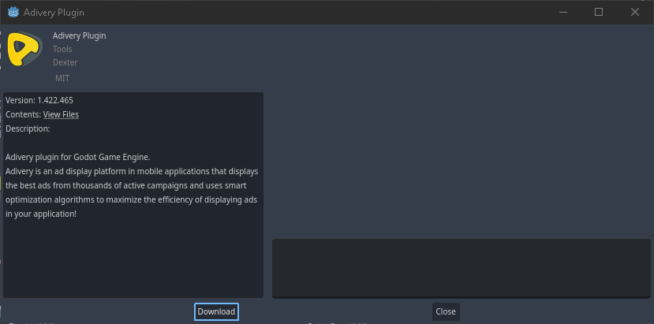Click the 'Adivery plugin for Godot Game Engine.' line
This screenshot has height=324, width=654.
pyautogui.click(x=77, y=157)
